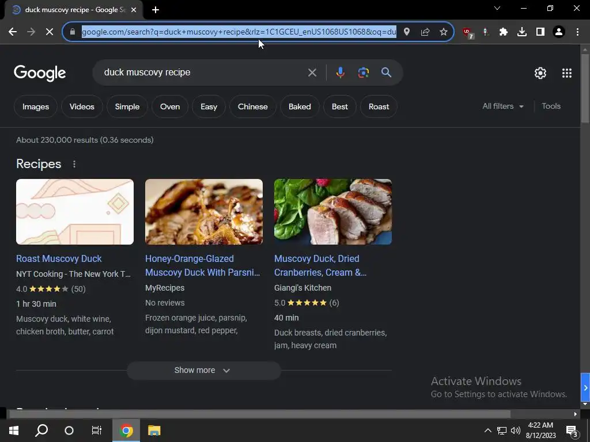Apply the Baked filter chip

[300, 106]
